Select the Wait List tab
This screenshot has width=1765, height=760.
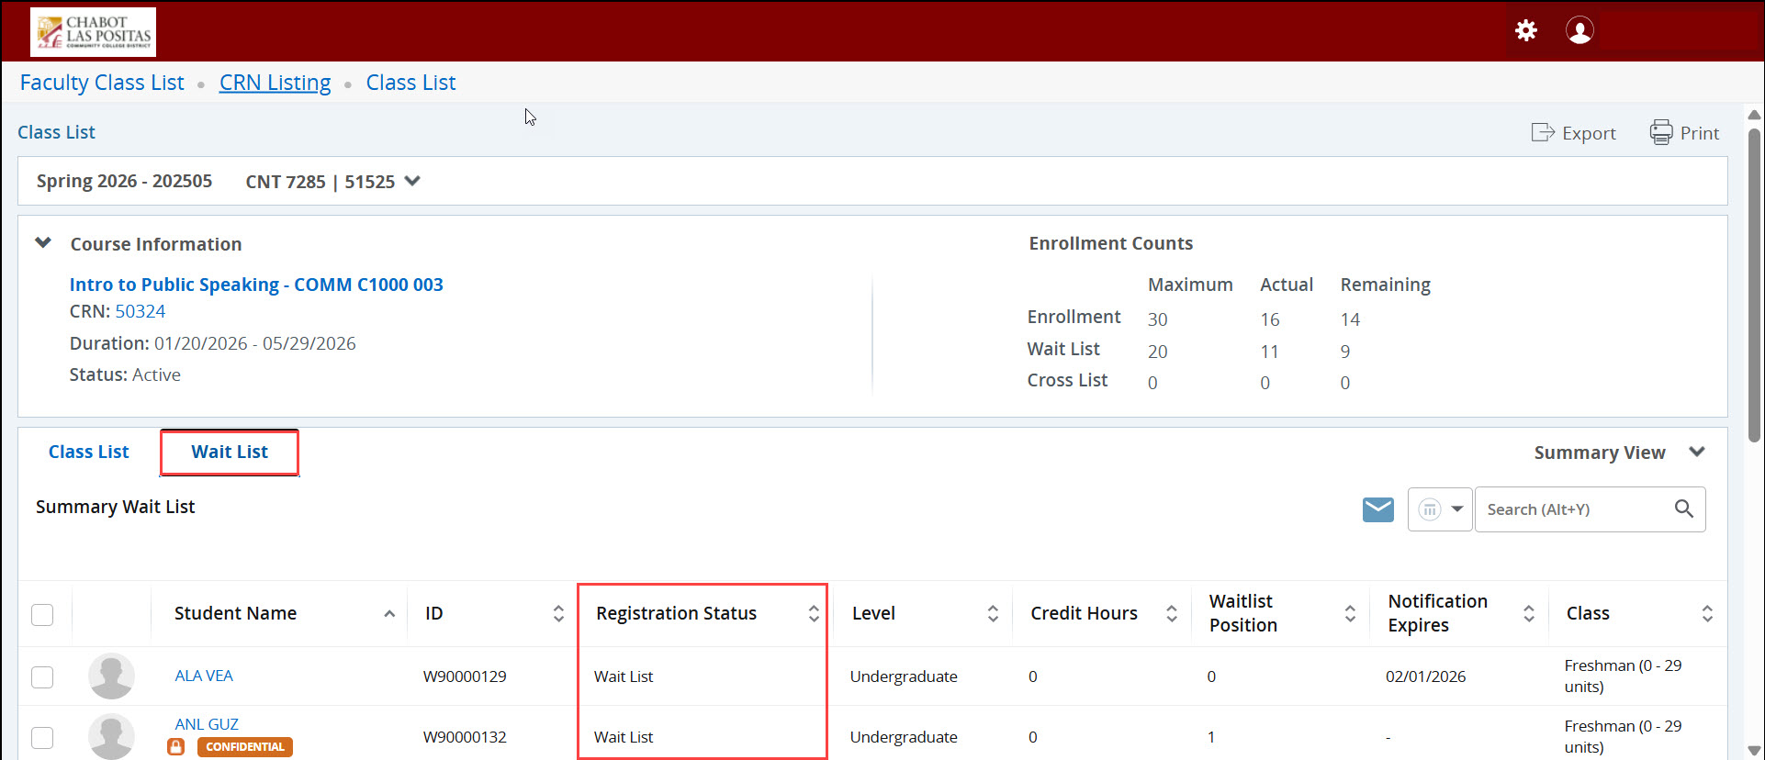[x=230, y=453]
